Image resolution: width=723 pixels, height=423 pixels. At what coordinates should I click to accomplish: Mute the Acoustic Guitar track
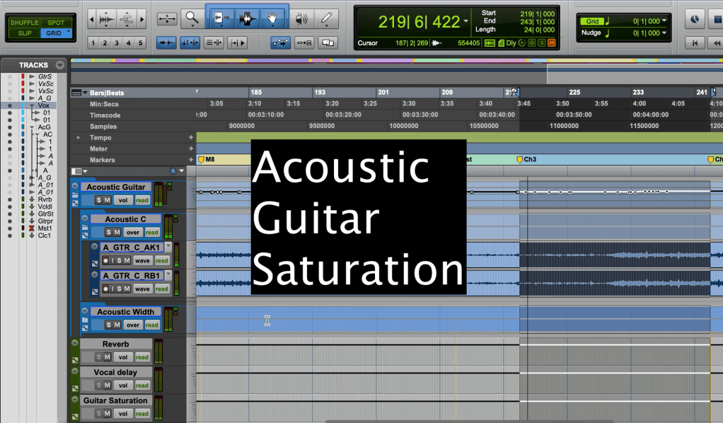(108, 200)
